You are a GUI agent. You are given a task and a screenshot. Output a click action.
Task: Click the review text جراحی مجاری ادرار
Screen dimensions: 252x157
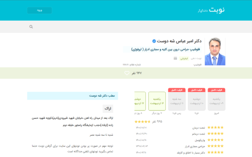click(x=195, y=146)
